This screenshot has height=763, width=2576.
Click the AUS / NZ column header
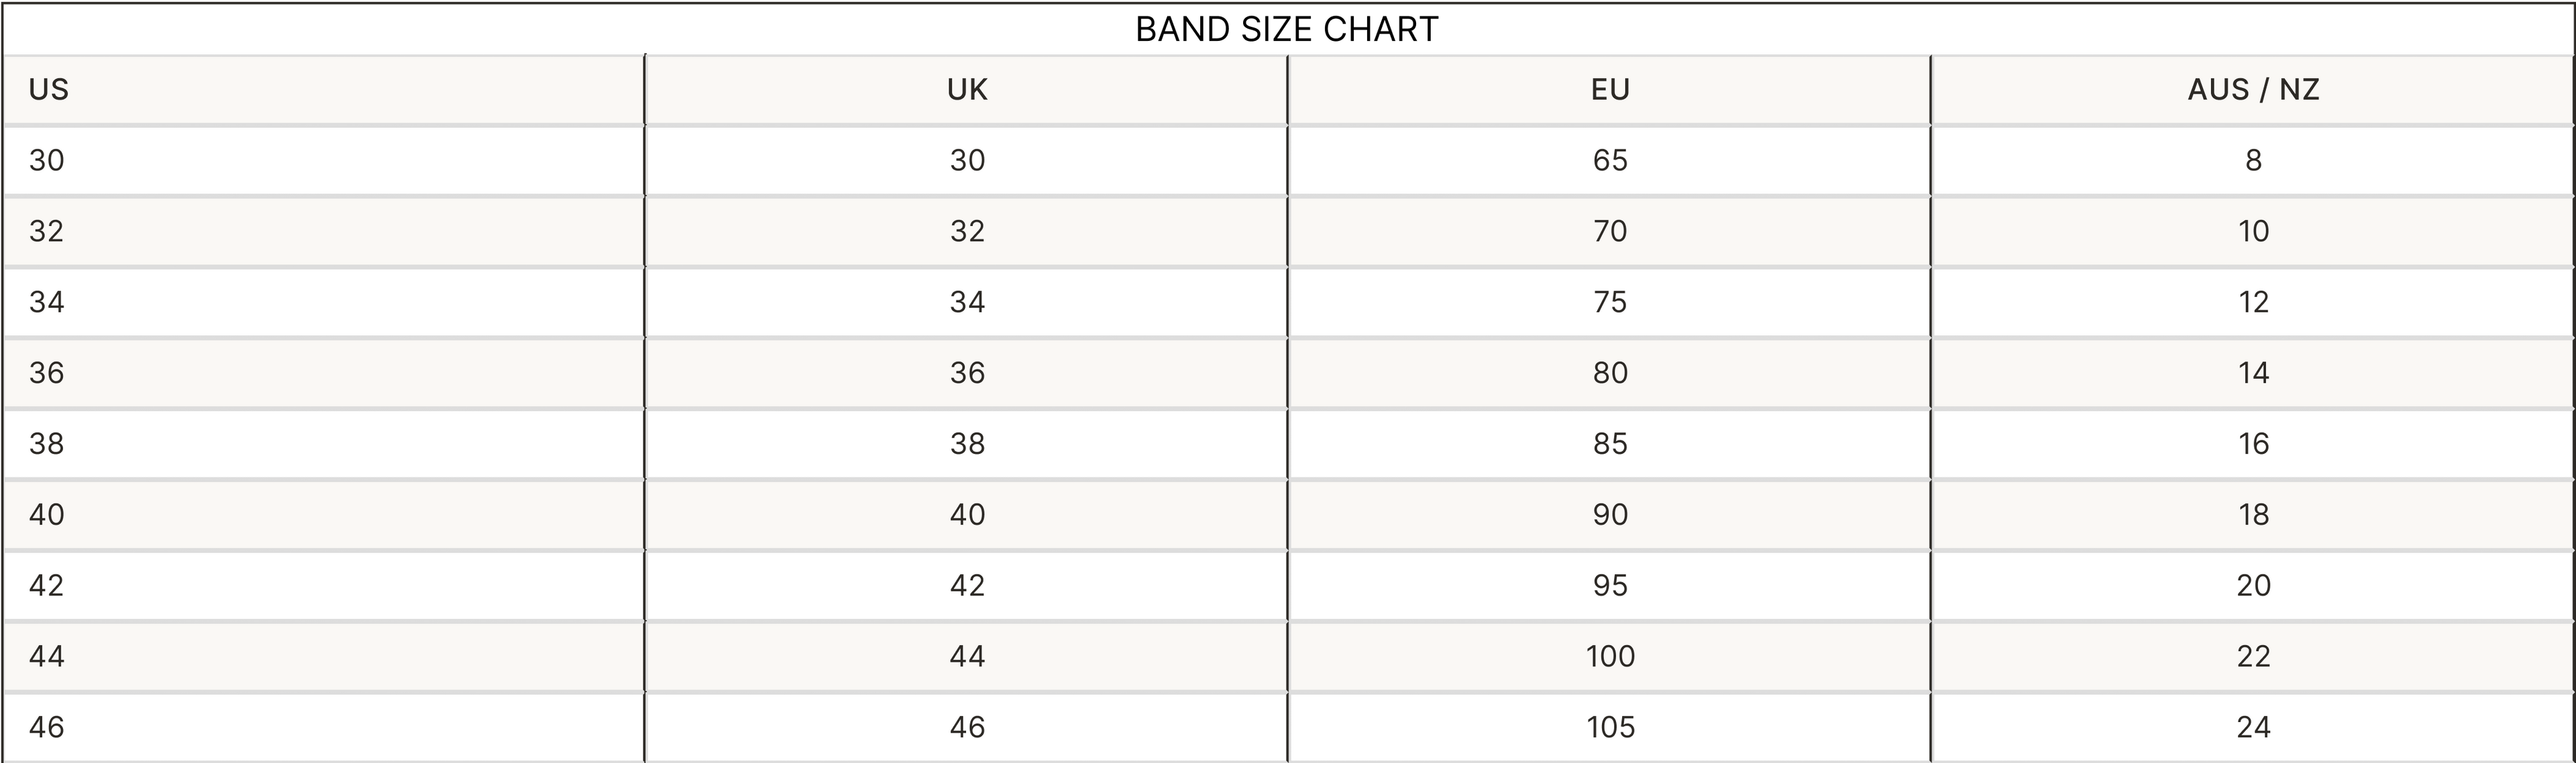tap(2253, 90)
